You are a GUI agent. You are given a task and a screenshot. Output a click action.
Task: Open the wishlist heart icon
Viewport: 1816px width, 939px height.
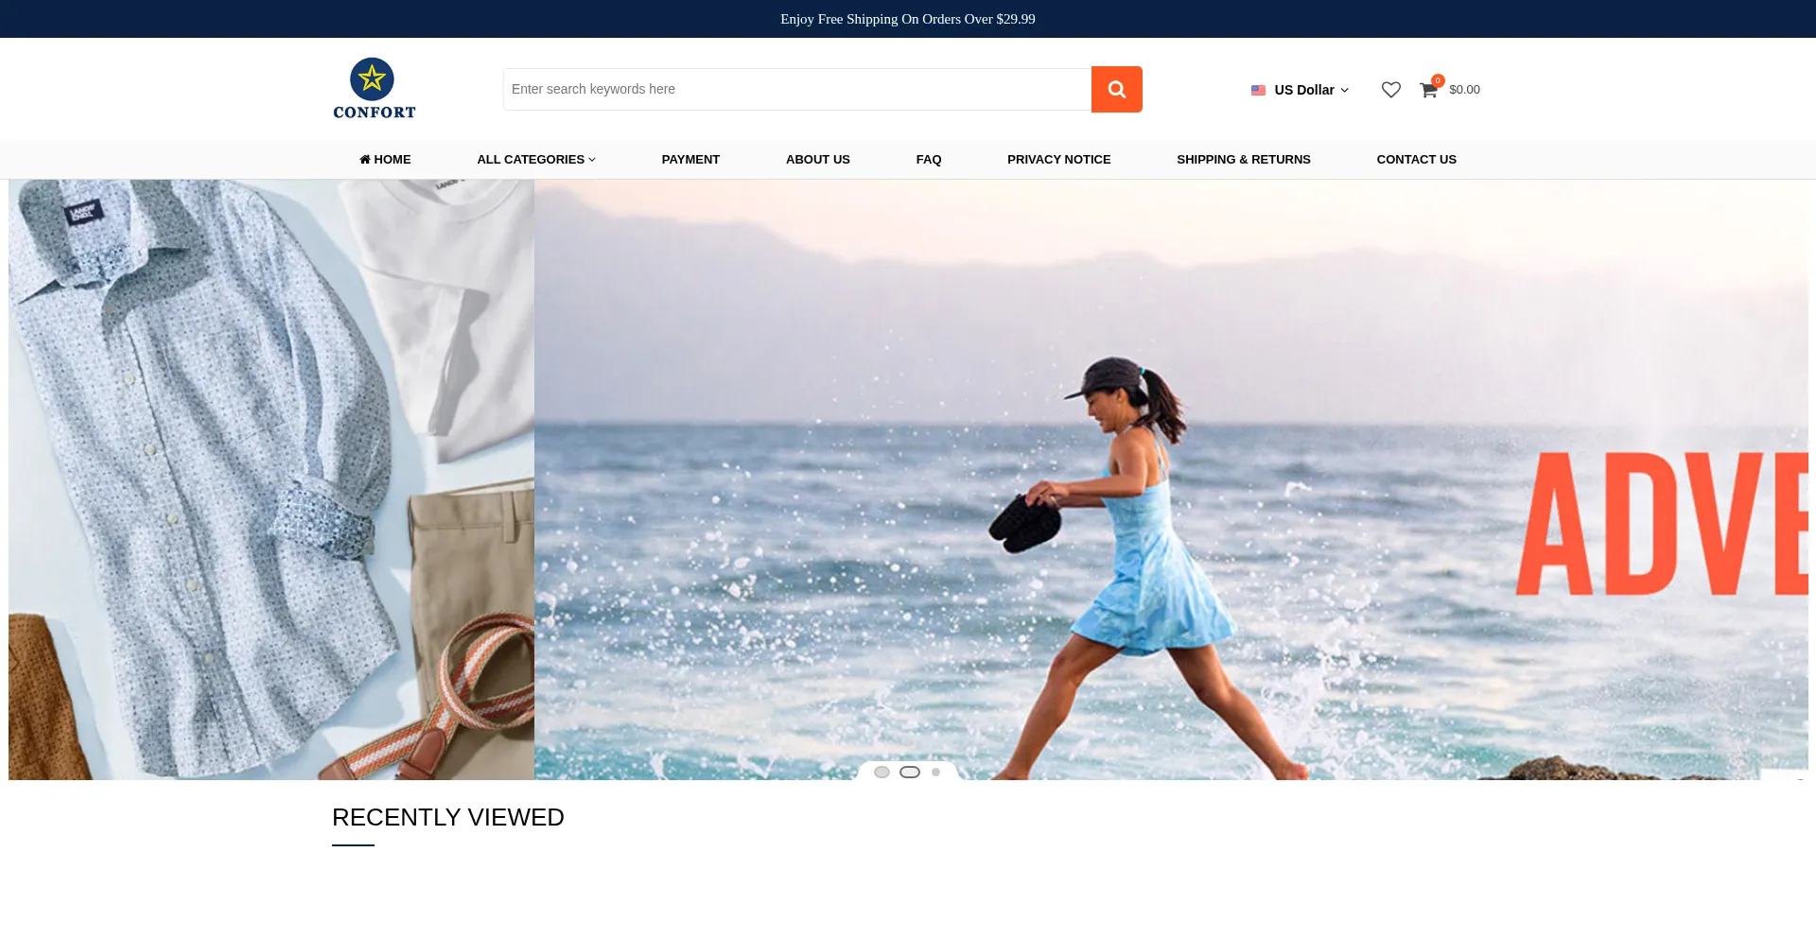1390,90
